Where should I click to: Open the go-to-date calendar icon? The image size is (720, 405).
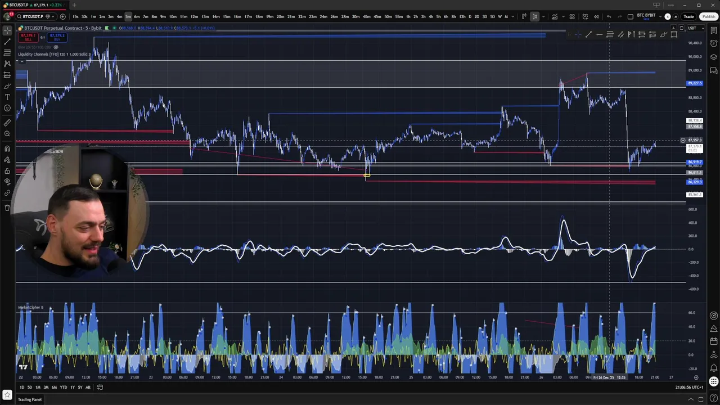coord(100,387)
